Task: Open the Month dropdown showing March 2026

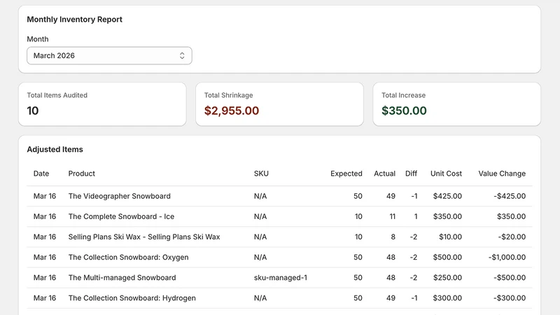Action: click(x=109, y=56)
